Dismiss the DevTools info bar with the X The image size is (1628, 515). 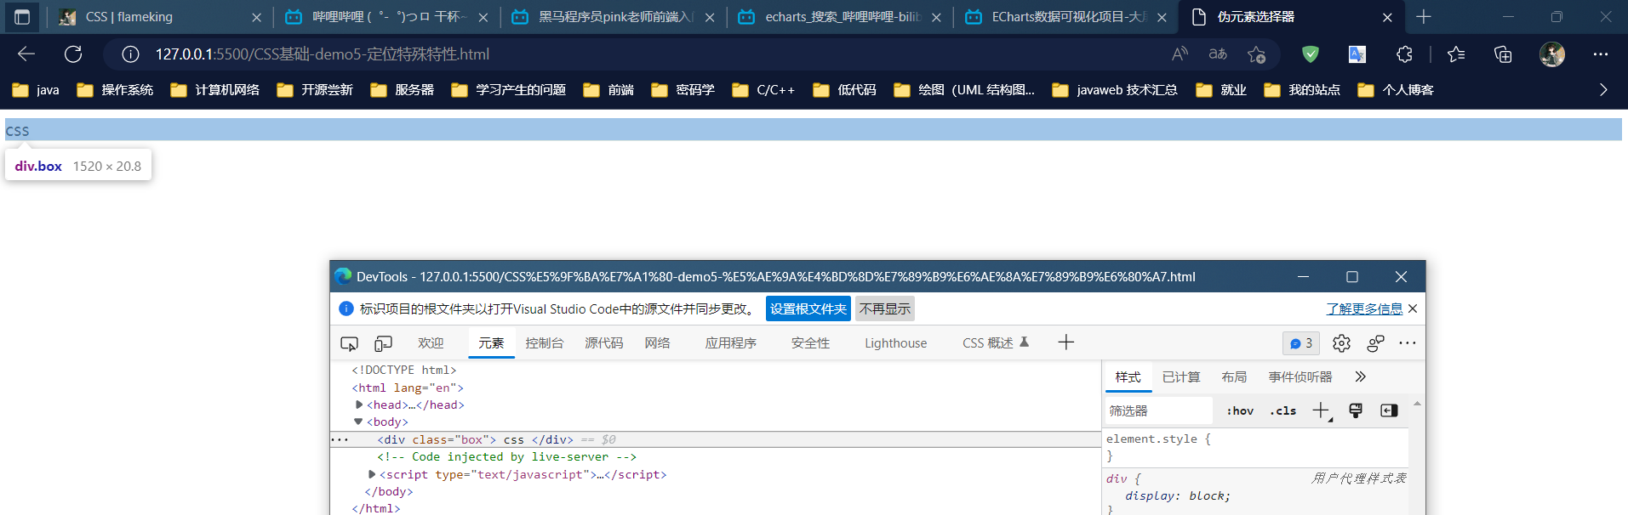pyautogui.click(x=1413, y=309)
